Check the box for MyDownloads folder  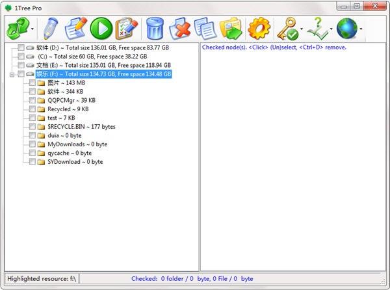(32, 144)
